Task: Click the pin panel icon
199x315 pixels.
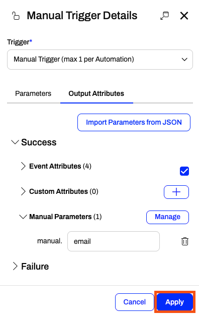Action: (x=165, y=16)
